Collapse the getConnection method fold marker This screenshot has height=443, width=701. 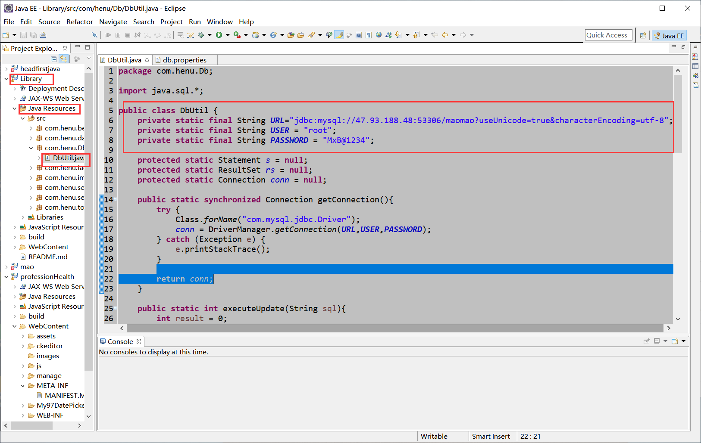(x=116, y=199)
